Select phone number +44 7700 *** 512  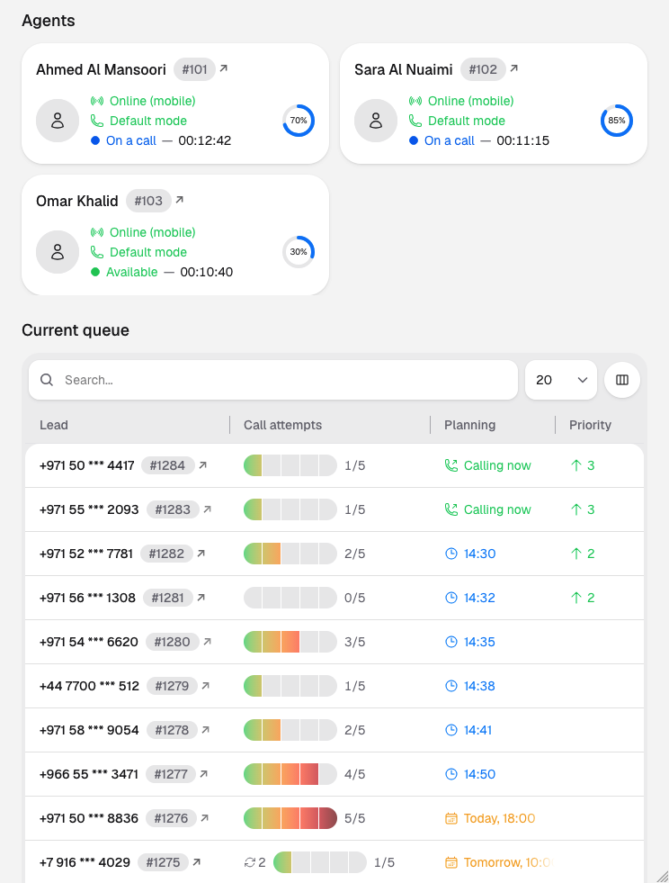(x=89, y=686)
